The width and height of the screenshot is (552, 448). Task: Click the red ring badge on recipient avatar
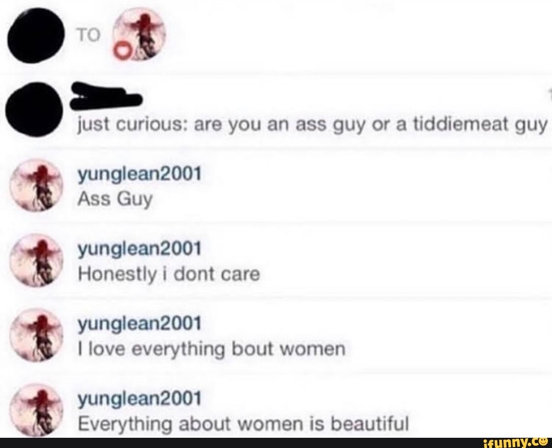coord(123,52)
